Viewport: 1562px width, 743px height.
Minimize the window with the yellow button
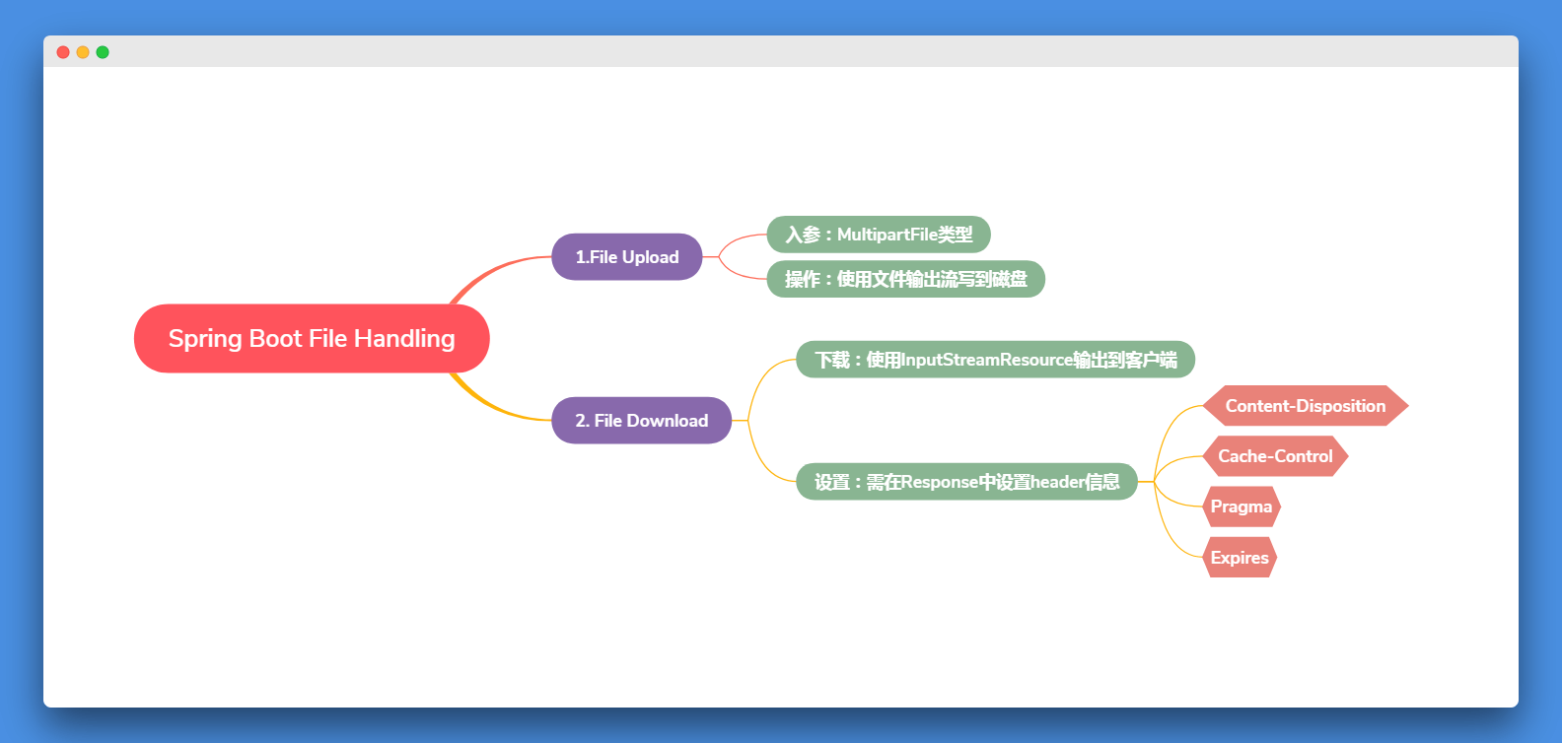(83, 52)
